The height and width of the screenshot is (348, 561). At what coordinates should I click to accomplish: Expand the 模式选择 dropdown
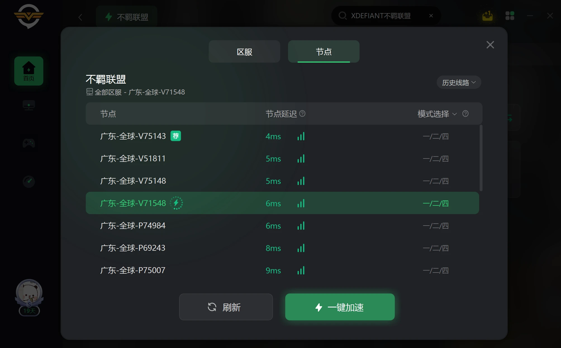click(x=437, y=114)
